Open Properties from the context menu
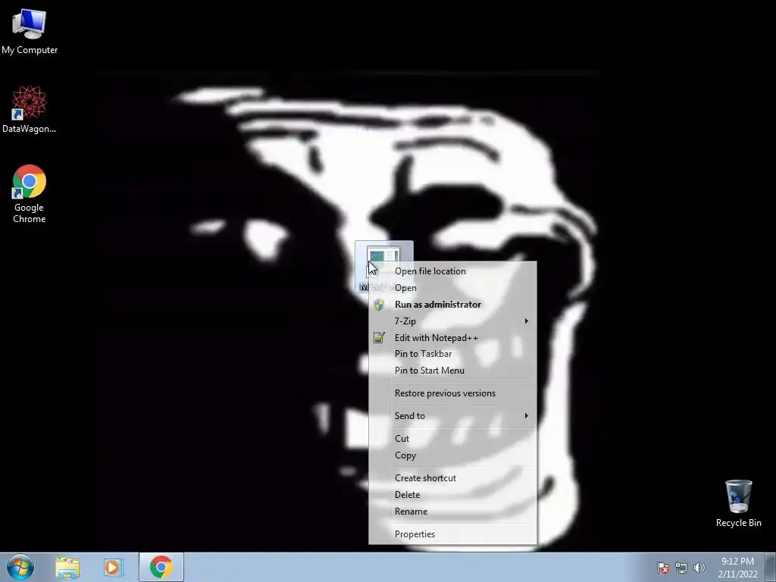The image size is (776, 582). (x=452, y=534)
